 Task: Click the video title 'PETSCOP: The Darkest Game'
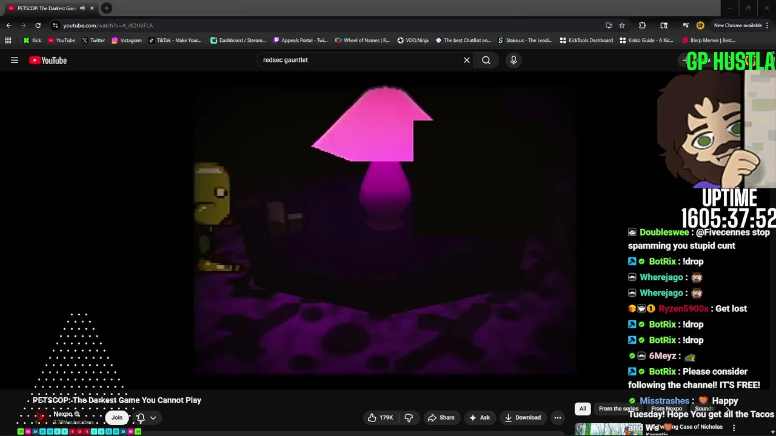coord(117,400)
